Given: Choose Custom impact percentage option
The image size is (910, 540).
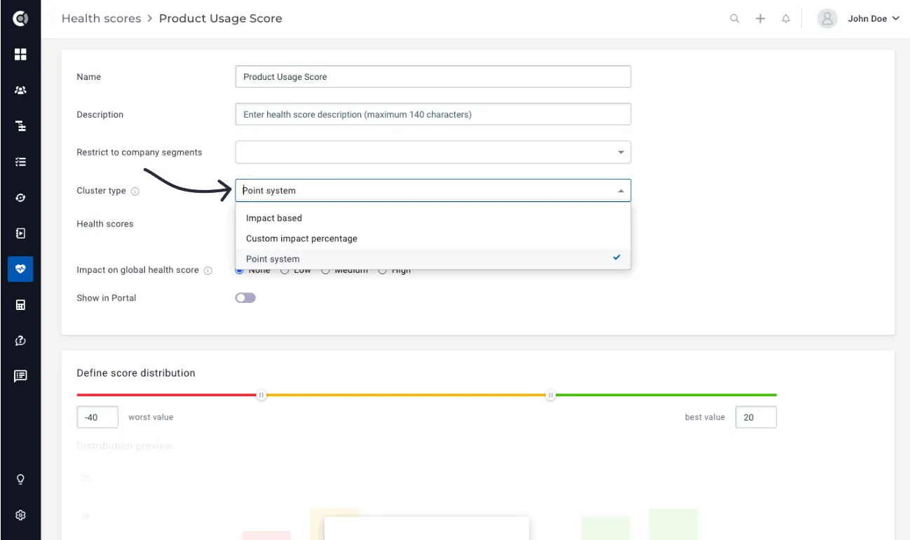Looking at the screenshot, I should tap(433, 238).
